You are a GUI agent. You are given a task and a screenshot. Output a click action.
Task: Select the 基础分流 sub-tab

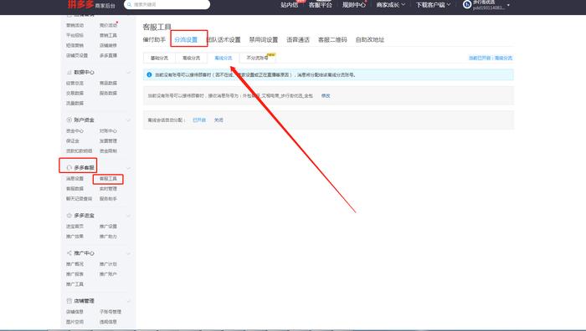(159, 58)
